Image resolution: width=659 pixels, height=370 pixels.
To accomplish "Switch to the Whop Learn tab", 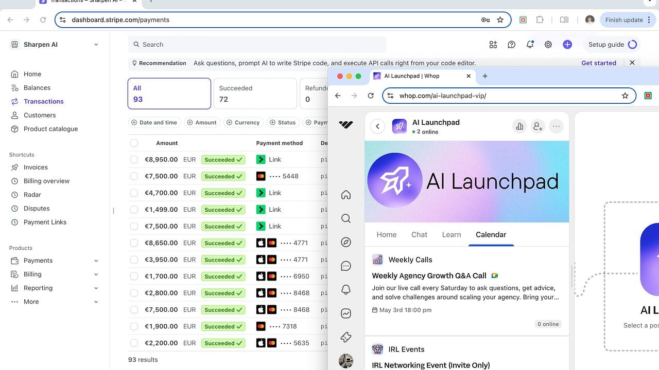I will point(452,234).
